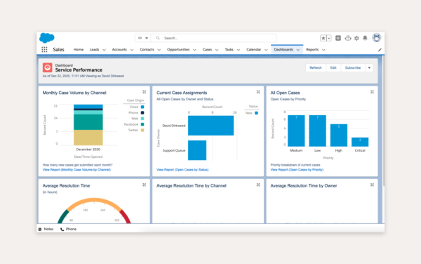421x264 pixels.
Task: Open the Calendar tab
Action: click(253, 50)
